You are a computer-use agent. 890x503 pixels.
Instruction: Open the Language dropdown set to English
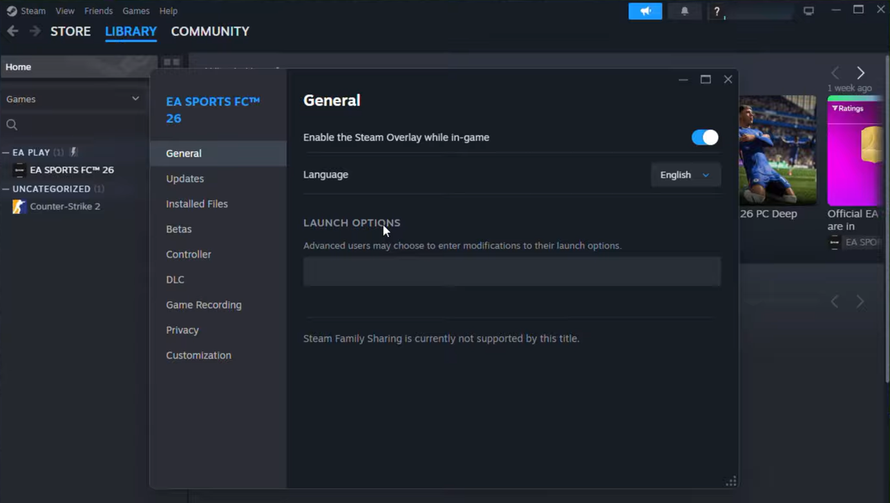(x=685, y=175)
